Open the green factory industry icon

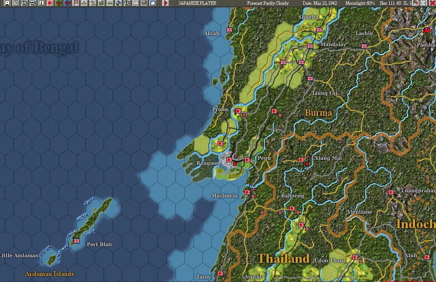coord(101,3)
